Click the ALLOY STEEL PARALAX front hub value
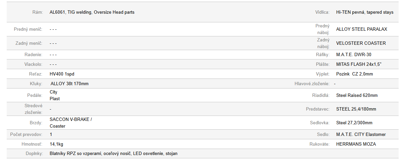The width and height of the screenshot is (406, 162). tap(361, 29)
